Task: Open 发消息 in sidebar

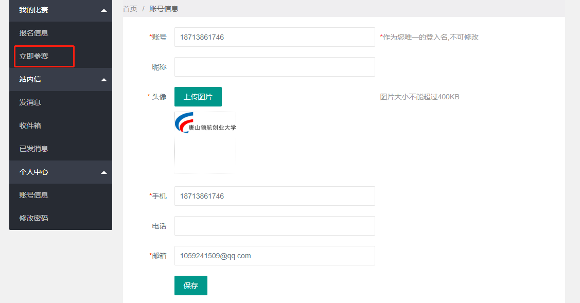Action: point(30,102)
